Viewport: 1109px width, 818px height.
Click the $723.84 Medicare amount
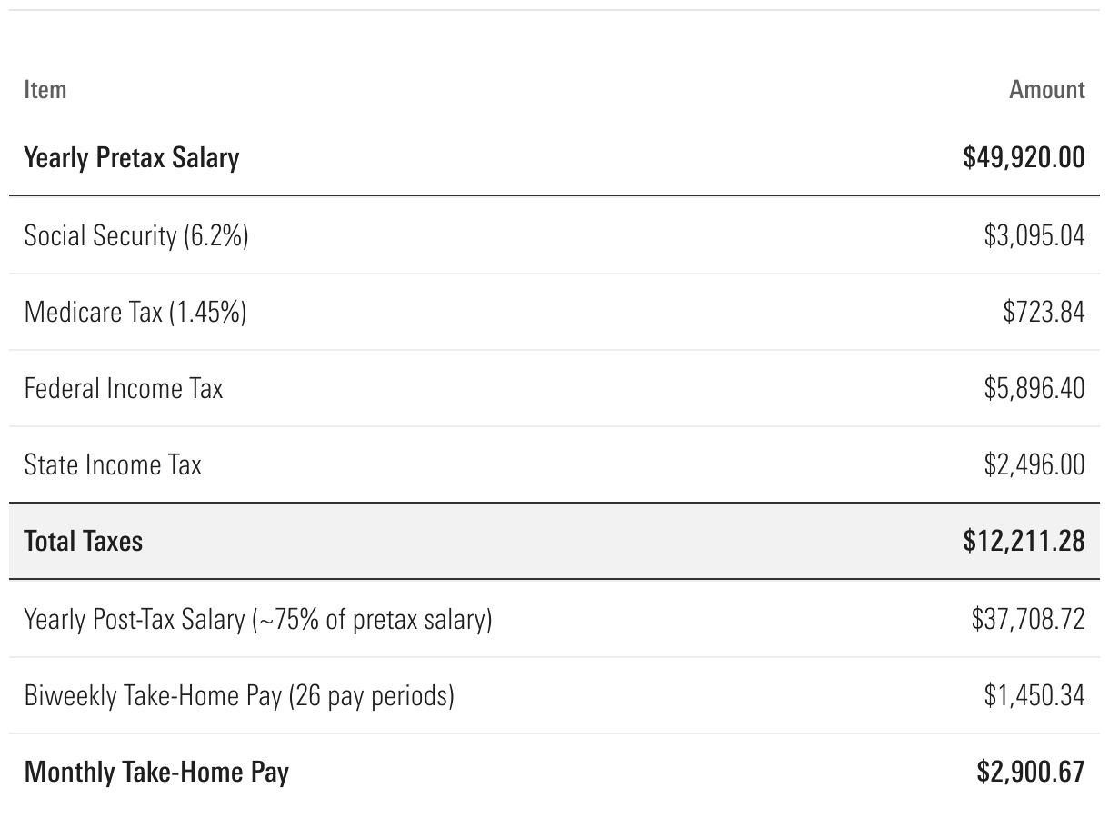[x=1044, y=313]
